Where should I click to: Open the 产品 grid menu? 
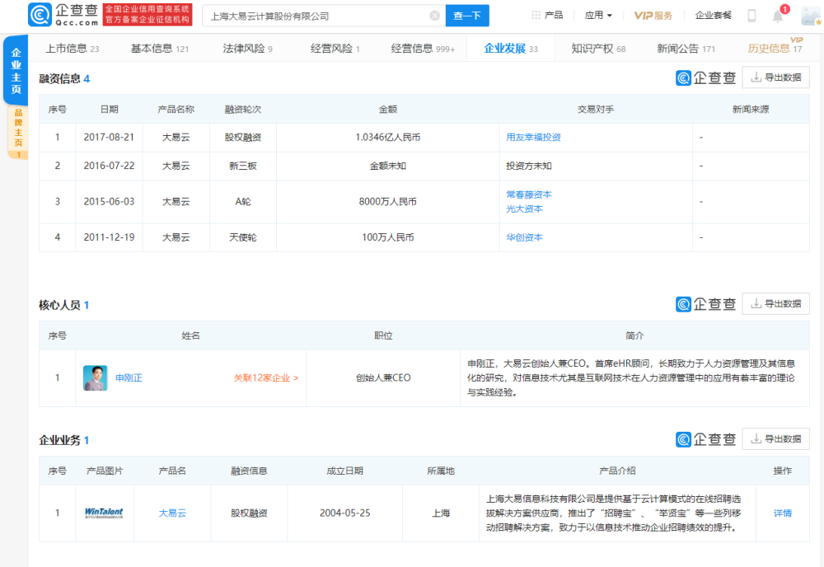pos(546,15)
